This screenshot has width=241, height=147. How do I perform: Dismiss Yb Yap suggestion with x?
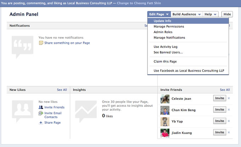229,121
